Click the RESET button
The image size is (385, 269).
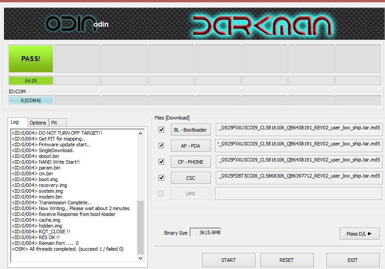tap(287, 260)
